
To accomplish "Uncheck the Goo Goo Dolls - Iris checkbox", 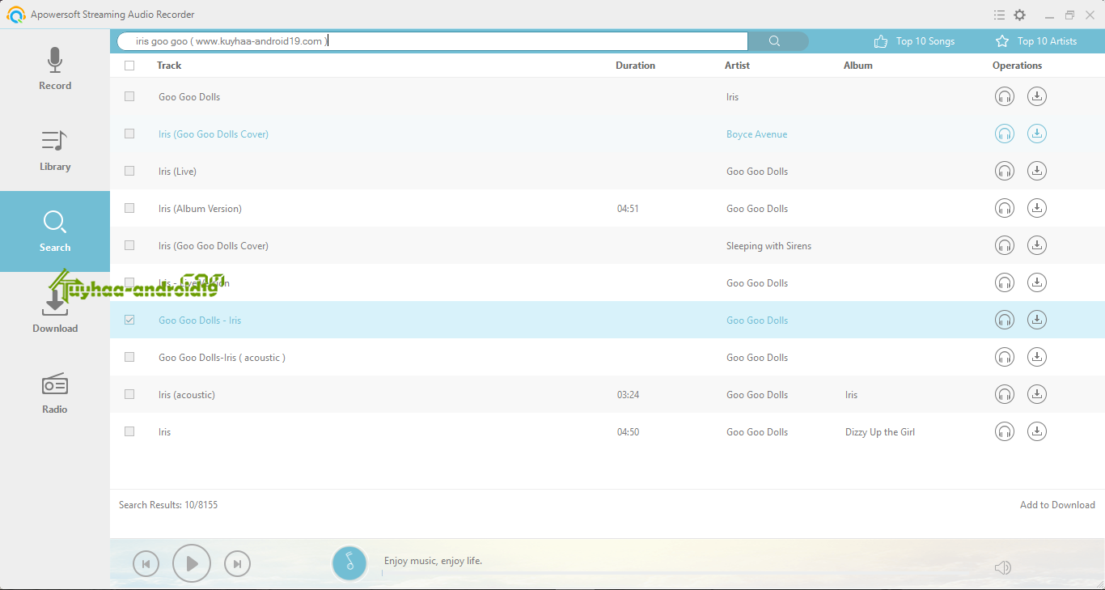I will [x=129, y=320].
